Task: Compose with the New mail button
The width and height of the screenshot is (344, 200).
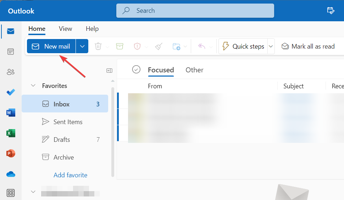Action: click(51, 46)
